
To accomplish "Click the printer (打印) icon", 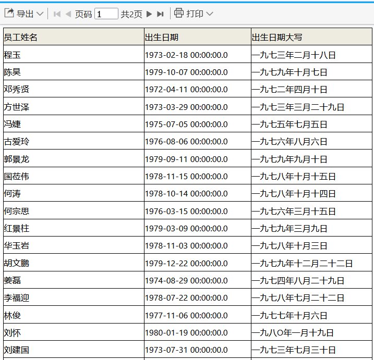I will pyautogui.click(x=178, y=13).
